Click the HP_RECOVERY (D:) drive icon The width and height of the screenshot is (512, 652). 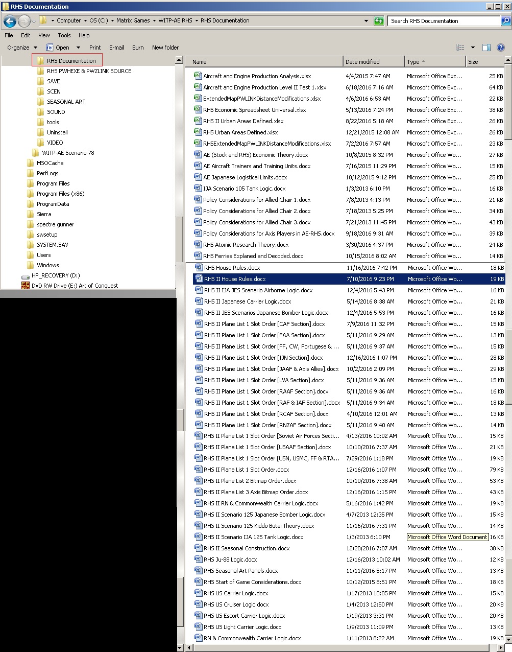point(26,276)
